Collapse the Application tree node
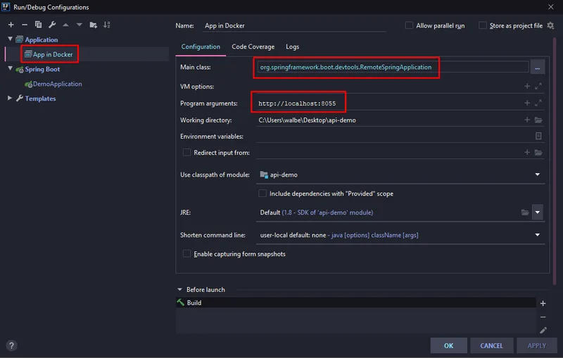This screenshot has width=563, height=358. [10, 39]
